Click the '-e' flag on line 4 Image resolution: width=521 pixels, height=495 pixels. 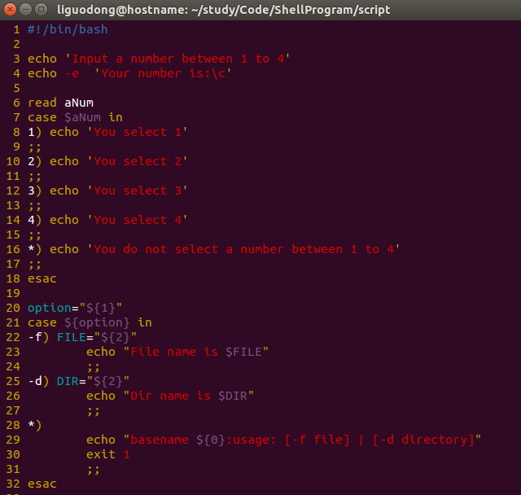point(72,73)
